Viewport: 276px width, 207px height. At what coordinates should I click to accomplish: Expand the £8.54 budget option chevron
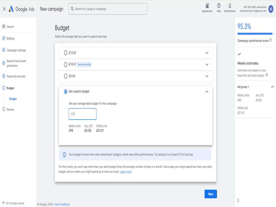pos(207,76)
